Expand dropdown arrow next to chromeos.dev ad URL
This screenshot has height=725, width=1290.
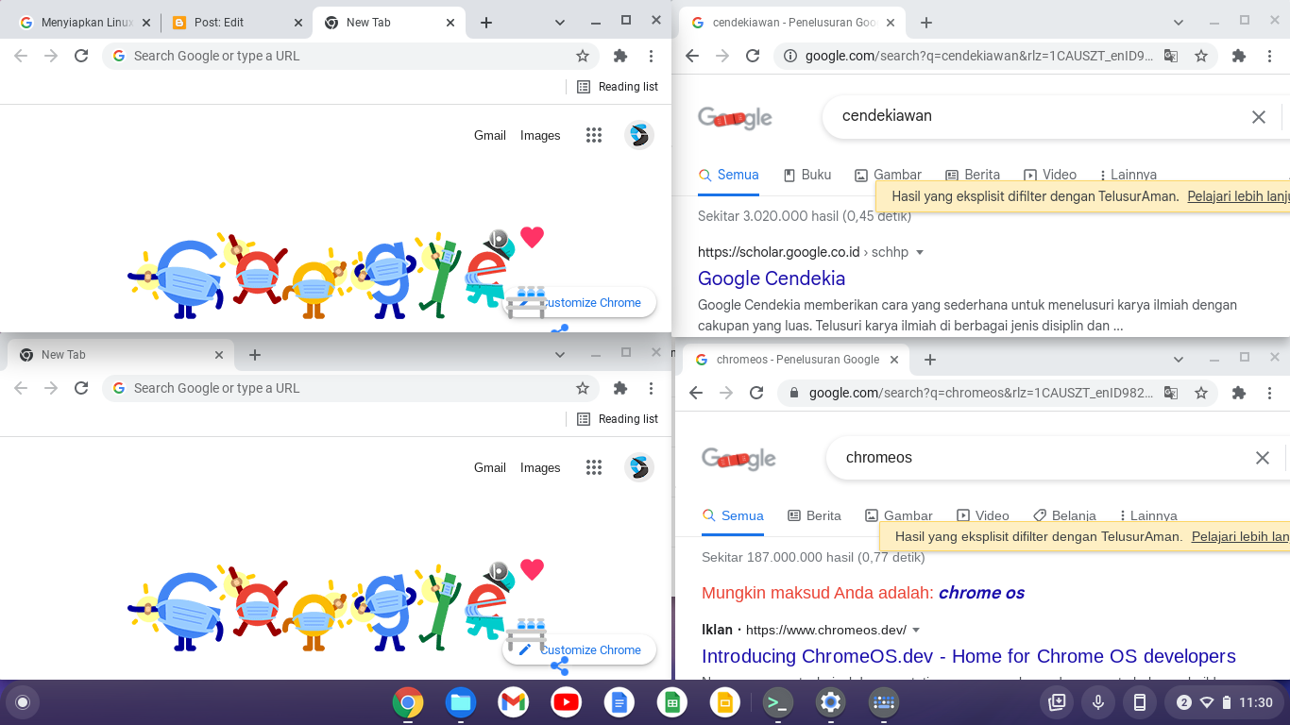916,630
